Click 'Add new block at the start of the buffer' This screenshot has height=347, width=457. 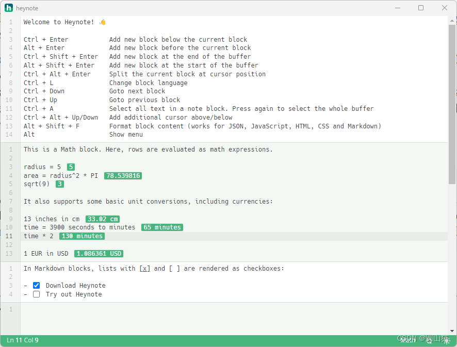tap(184, 65)
